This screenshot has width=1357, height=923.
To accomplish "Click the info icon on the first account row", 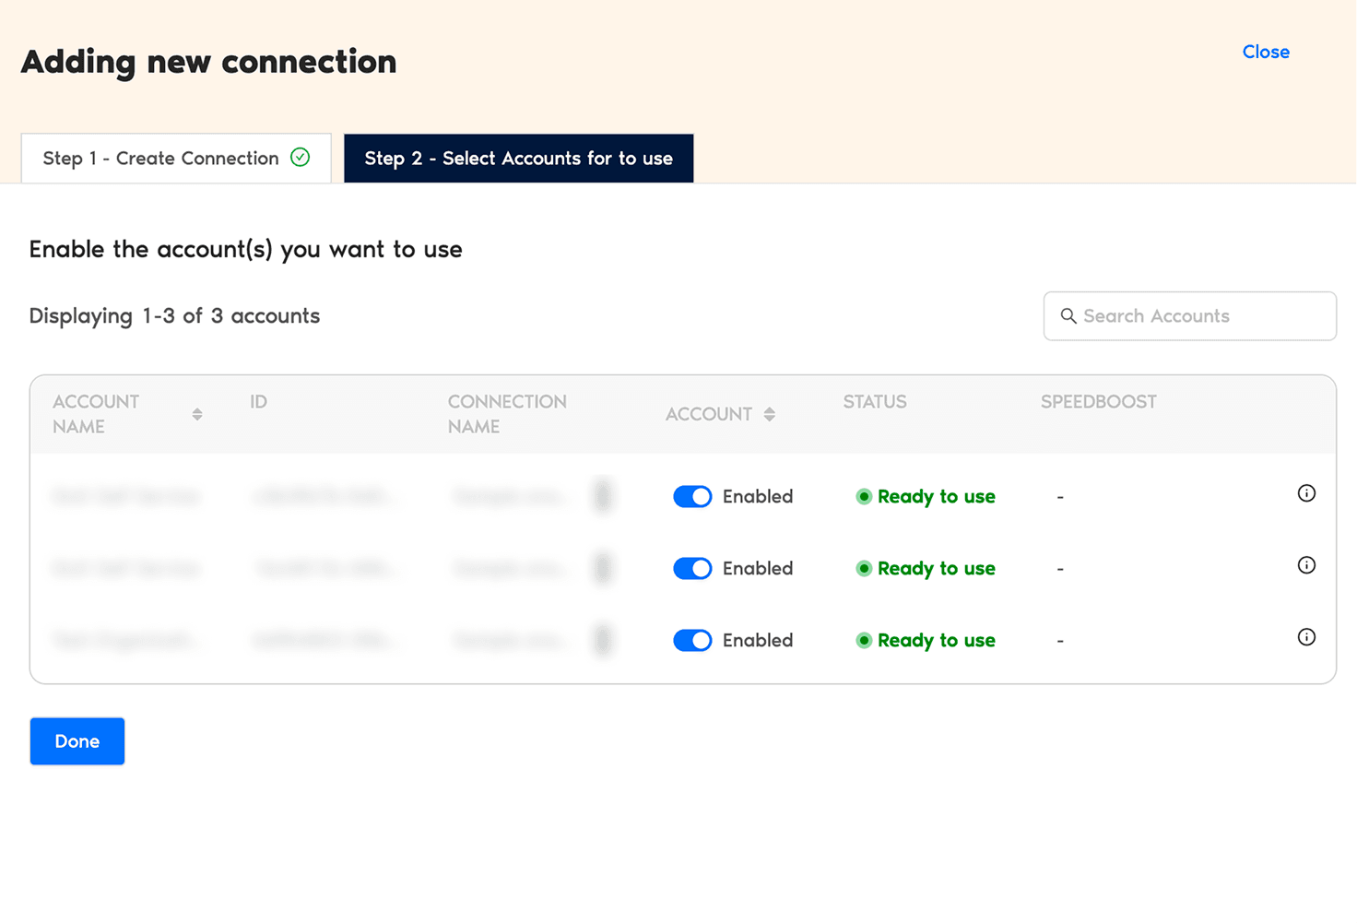I will point(1306,493).
